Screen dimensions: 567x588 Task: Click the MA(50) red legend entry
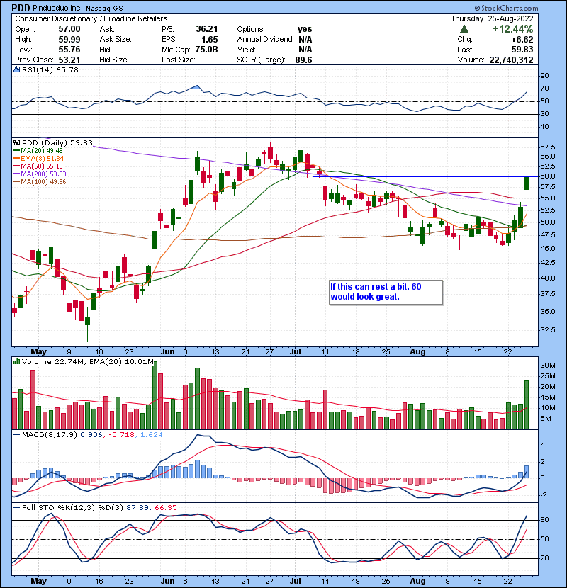tap(34, 166)
